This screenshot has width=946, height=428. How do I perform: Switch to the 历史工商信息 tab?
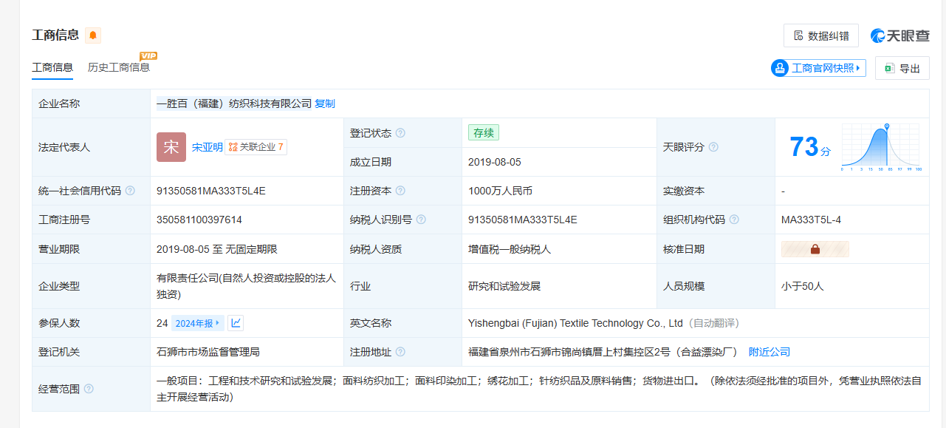pyautogui.click(x=119, y=67)
